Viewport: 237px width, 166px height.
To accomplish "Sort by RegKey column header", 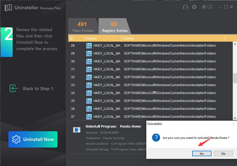I will click(103, 38).
